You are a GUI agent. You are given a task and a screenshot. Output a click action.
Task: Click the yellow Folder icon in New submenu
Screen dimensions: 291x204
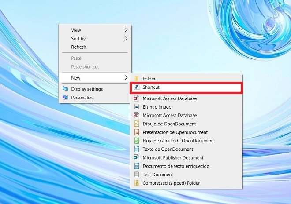point(137,79)
